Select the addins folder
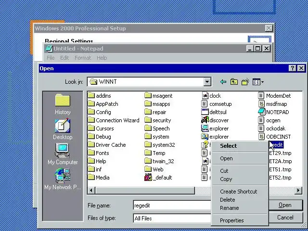 tap(100, 96)
